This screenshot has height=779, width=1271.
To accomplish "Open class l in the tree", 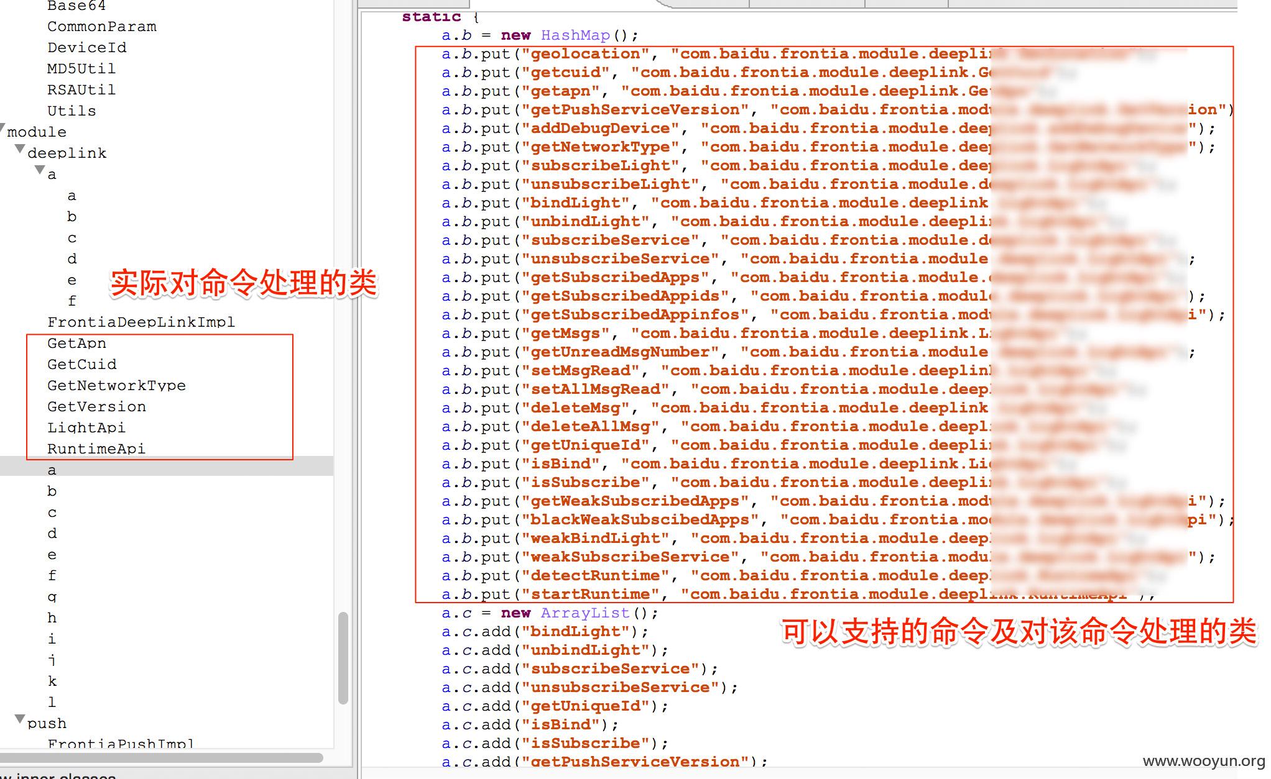I will point(52,703).
